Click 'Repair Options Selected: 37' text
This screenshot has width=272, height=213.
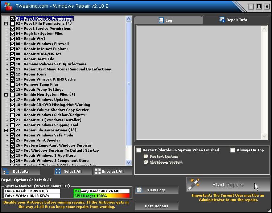[26, 180]
